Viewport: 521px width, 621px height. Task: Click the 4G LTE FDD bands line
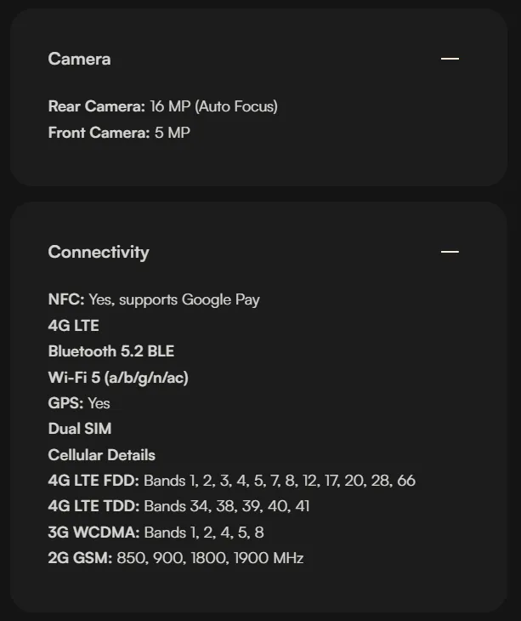tap(232, 481)
